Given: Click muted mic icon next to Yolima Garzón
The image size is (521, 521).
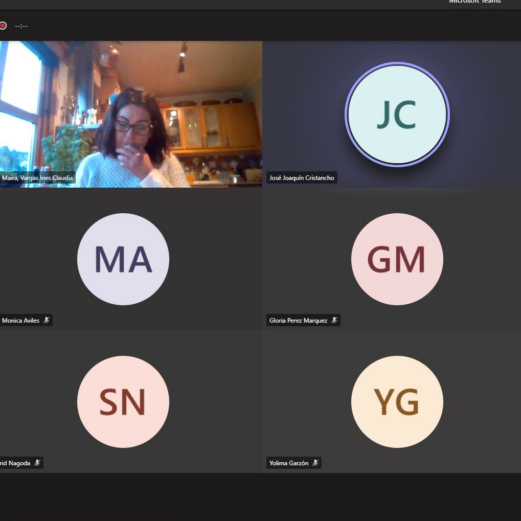Looking at the screenshot, I should 315,463.
